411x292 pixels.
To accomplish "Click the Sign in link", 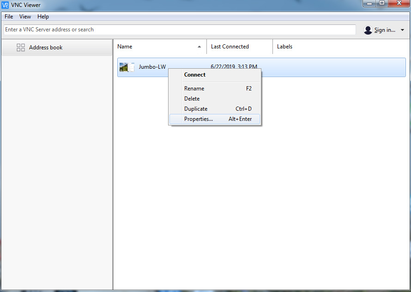I will 384,30.
